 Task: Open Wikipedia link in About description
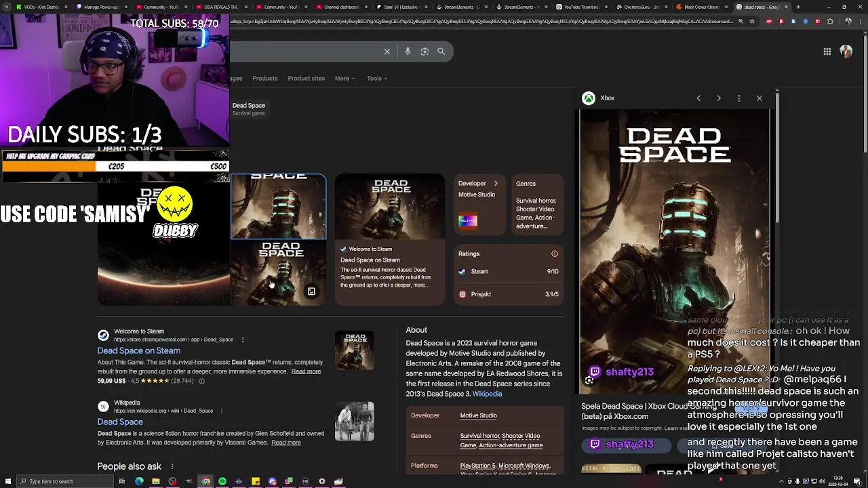487,394
